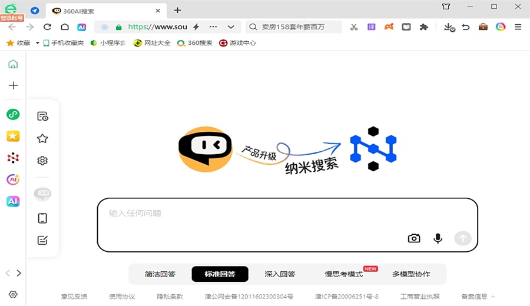Image resolution: width=530 pixels, height=306 pixels.
Task: Open the briefcase toolbox icon
Action: (x=483, y=26)
